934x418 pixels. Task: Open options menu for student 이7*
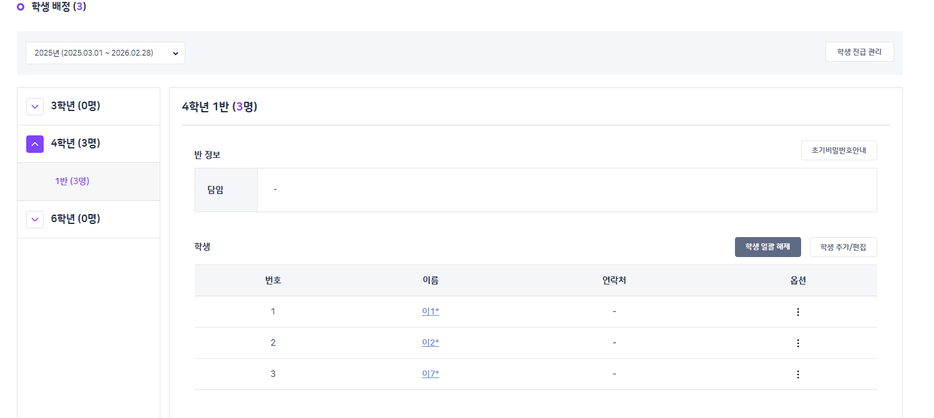[797, 374]
